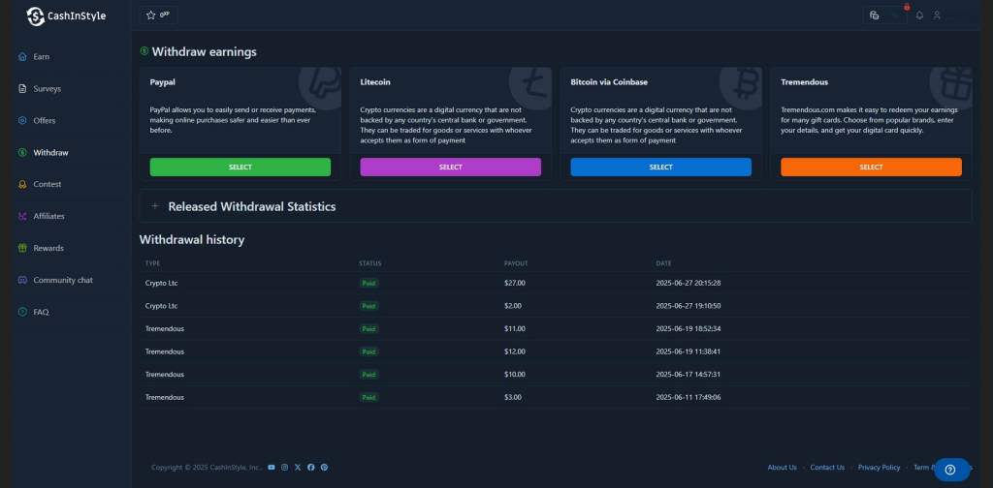Open the coins balance box

(x=884, y=15)
